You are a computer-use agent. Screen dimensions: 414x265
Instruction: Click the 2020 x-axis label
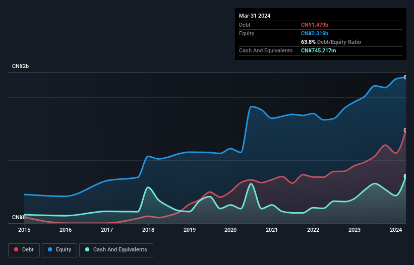(230, 230)
